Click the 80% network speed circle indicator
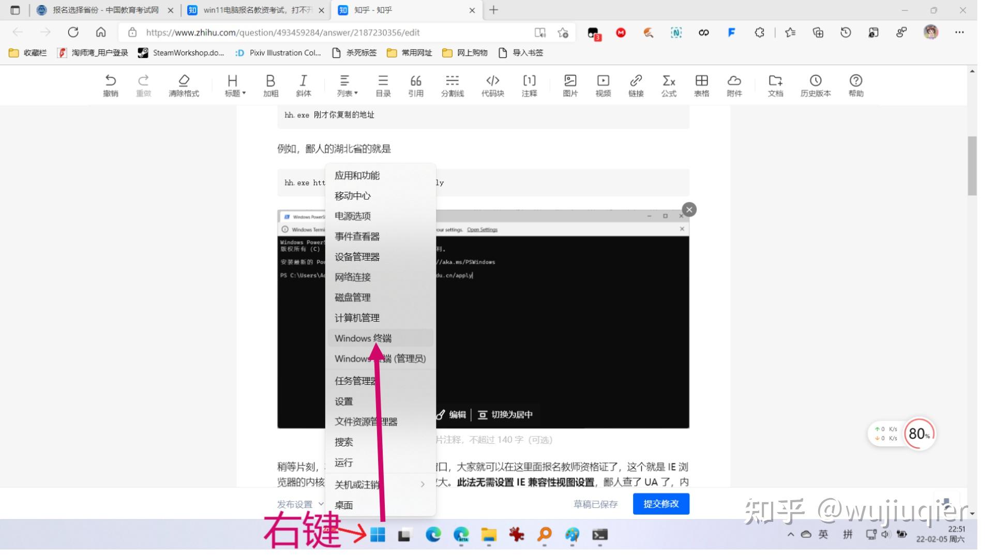The width and height of the screenshot is (993, 556). [920, 434]
